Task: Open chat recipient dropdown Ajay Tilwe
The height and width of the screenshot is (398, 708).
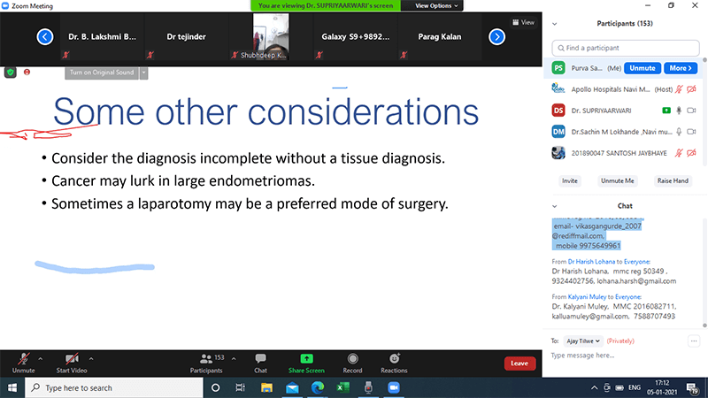Action: tap(582, 340)
